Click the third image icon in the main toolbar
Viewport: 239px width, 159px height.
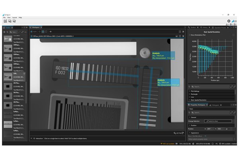point(14,21)
